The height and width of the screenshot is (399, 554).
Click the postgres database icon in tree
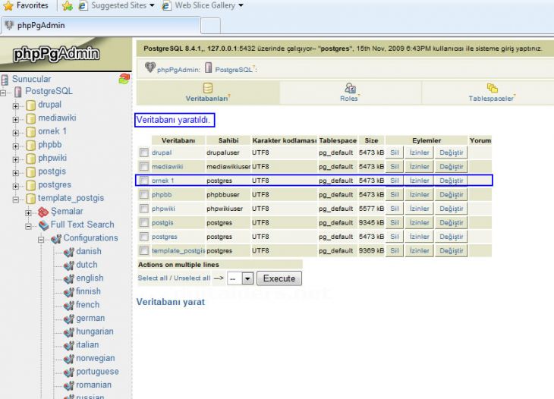(31, 185)
